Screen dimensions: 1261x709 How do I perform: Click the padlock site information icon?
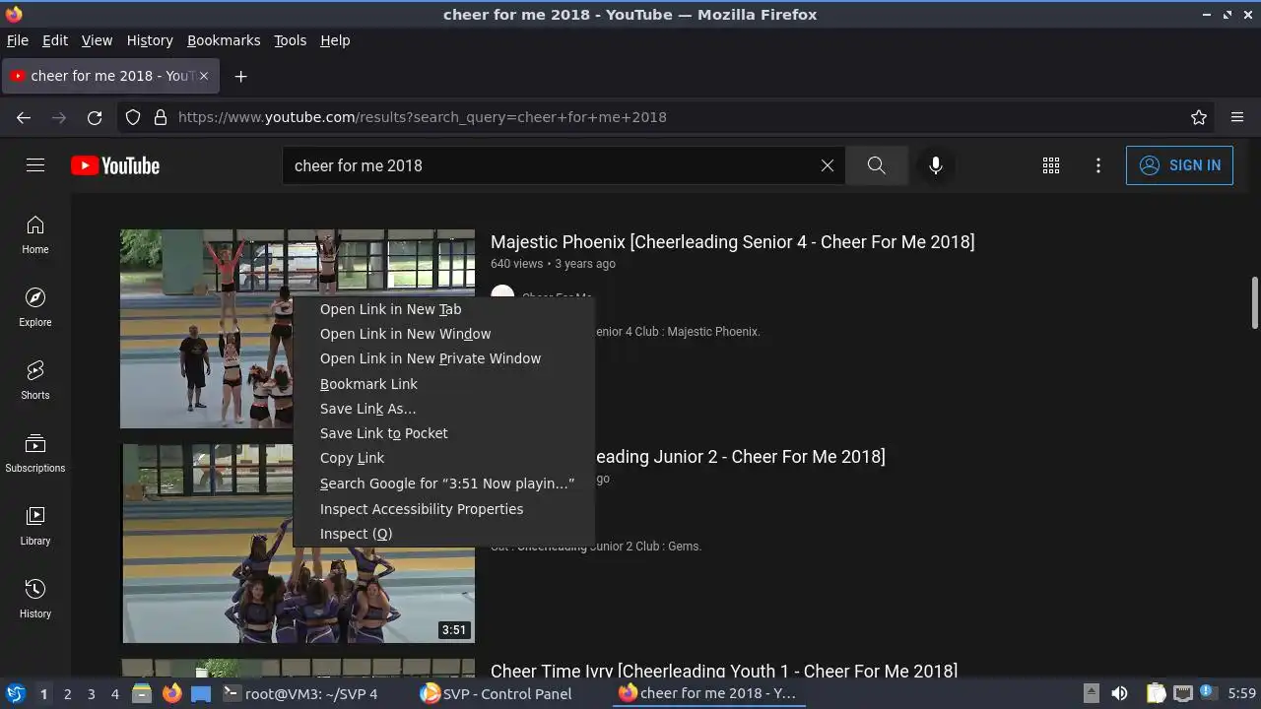[160, 117]
